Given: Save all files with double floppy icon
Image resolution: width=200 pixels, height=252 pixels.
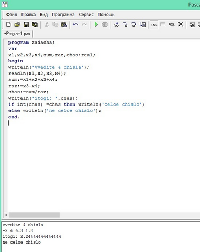Looking at the screenshot, I should click(35, 25).
